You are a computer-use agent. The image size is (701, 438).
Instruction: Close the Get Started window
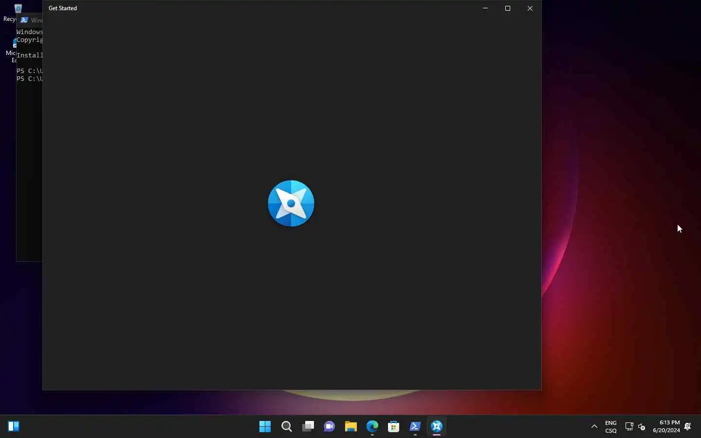pos(531,8)
